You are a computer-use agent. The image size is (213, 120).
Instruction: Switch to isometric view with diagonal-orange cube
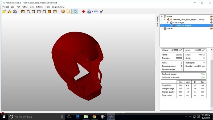[x=23, y=11]
